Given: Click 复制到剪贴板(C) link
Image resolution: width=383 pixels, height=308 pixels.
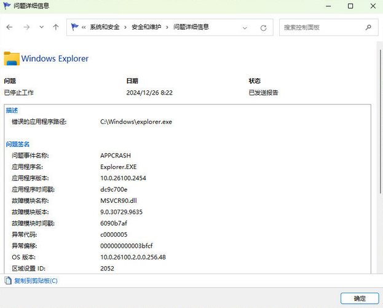Looking at the screenshot, I should pyautogui.click(x=35, y=281).
